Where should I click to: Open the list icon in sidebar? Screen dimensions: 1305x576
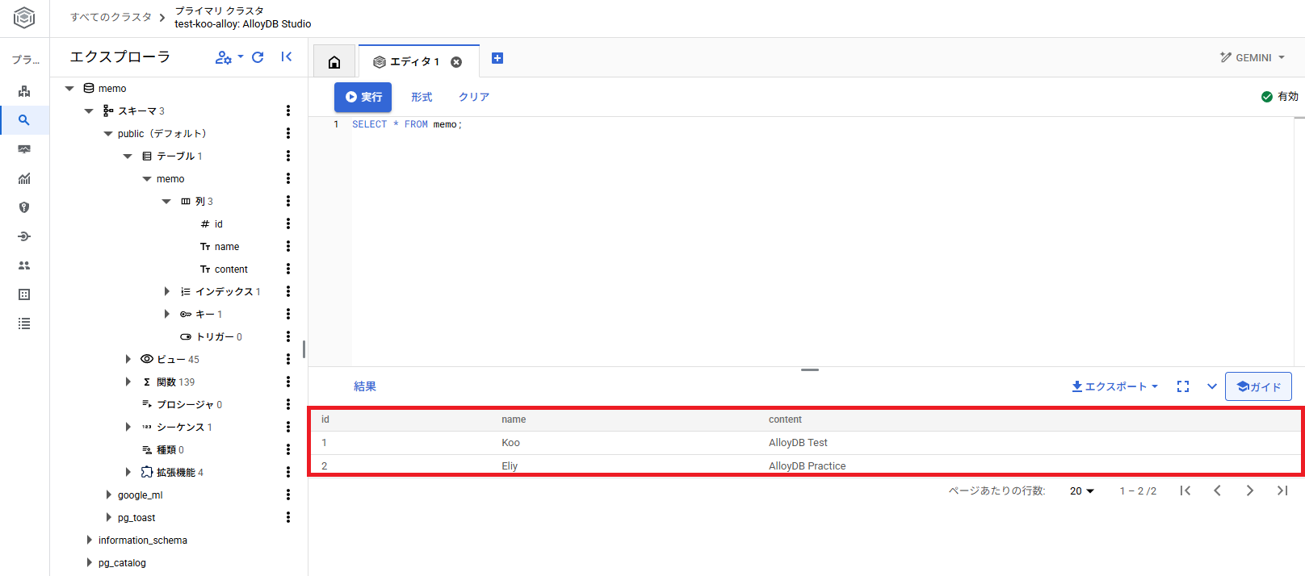[24, 323]
